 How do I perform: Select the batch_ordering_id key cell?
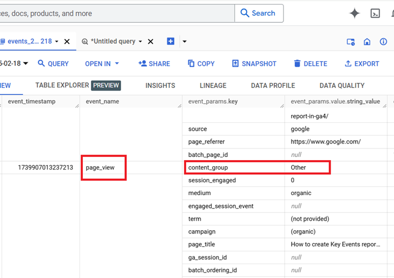(x=234, y=270)
